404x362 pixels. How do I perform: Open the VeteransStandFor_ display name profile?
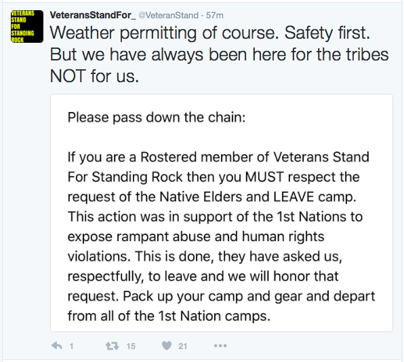point(93,15)
